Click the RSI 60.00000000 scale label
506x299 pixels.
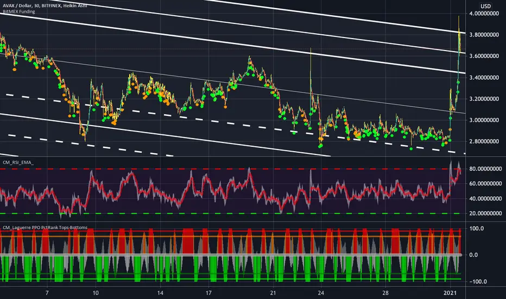point(485,184)
